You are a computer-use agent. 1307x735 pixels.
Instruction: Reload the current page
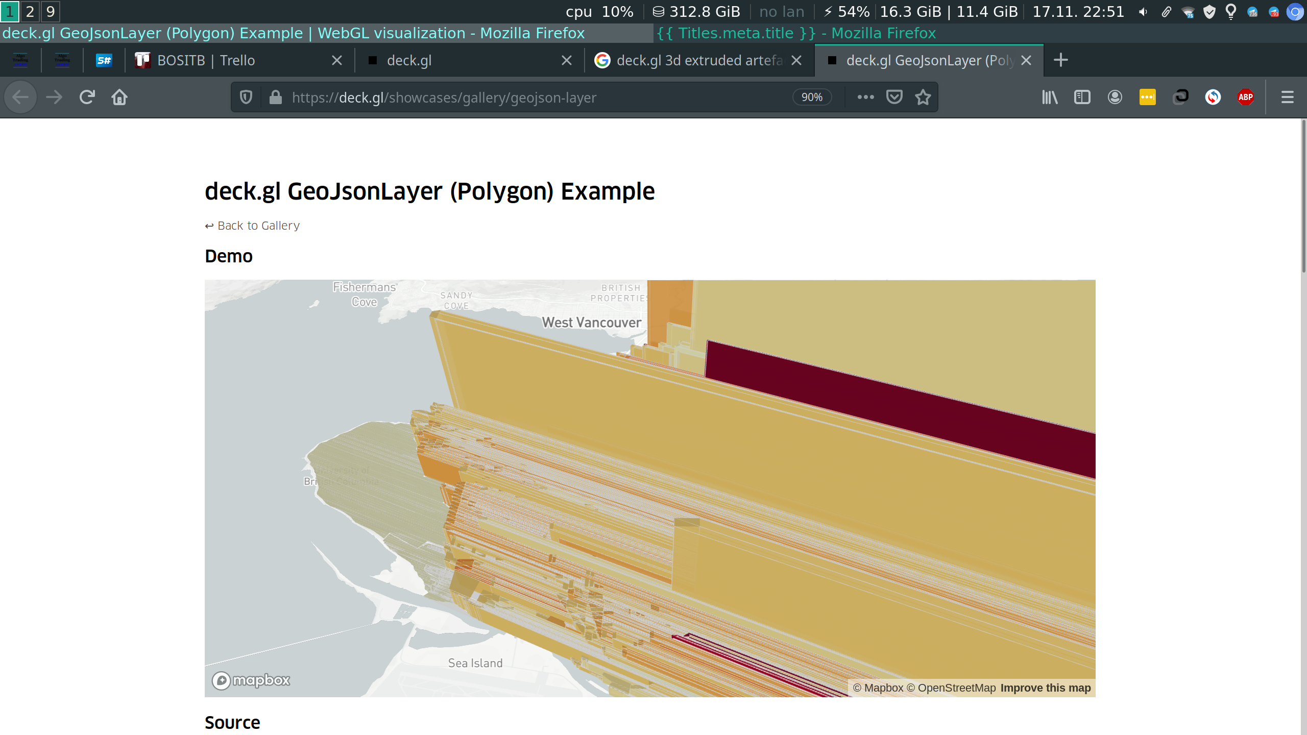point(87,97)
